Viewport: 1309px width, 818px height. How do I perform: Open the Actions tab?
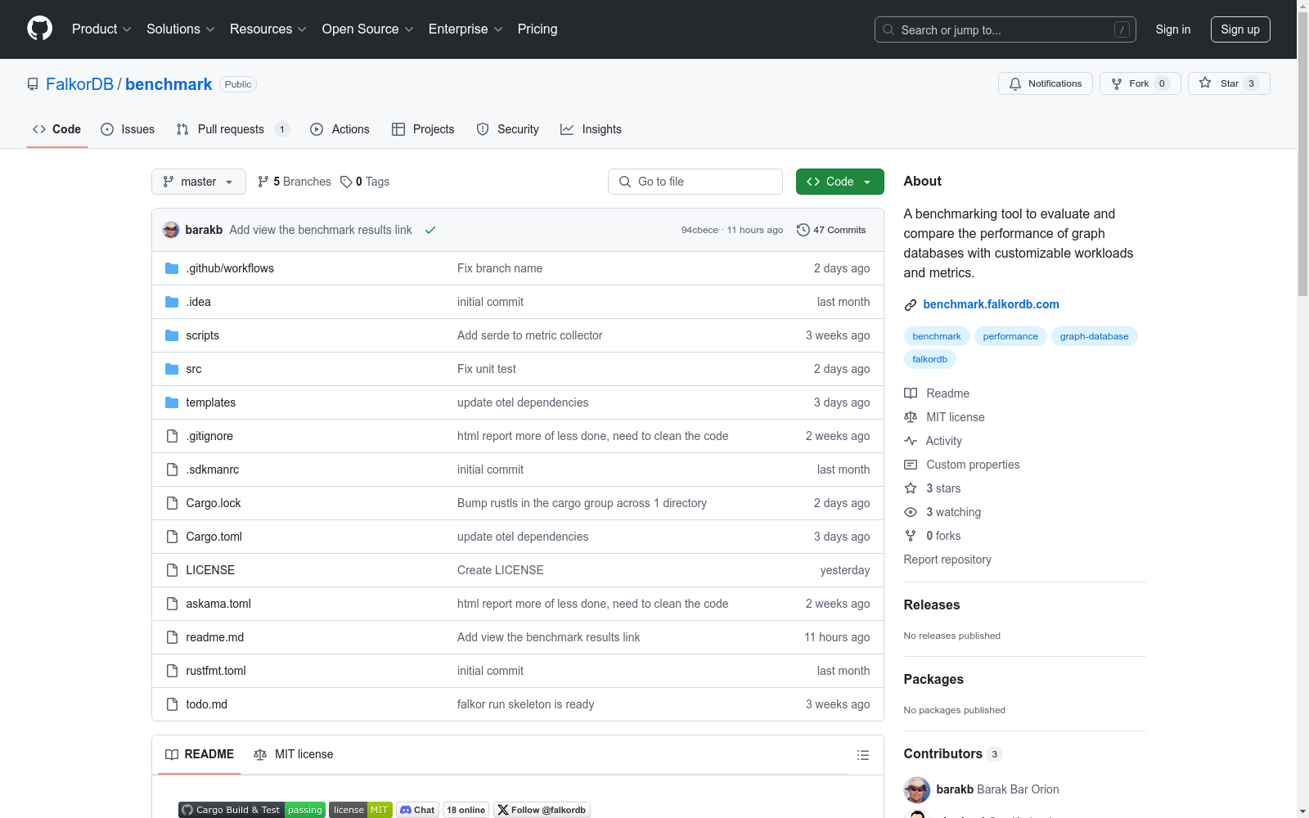(340, 129)
